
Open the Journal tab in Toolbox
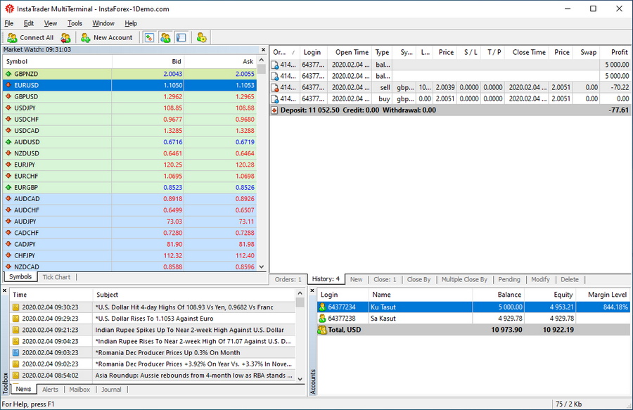pyautogui.click(x=110, y=389)
